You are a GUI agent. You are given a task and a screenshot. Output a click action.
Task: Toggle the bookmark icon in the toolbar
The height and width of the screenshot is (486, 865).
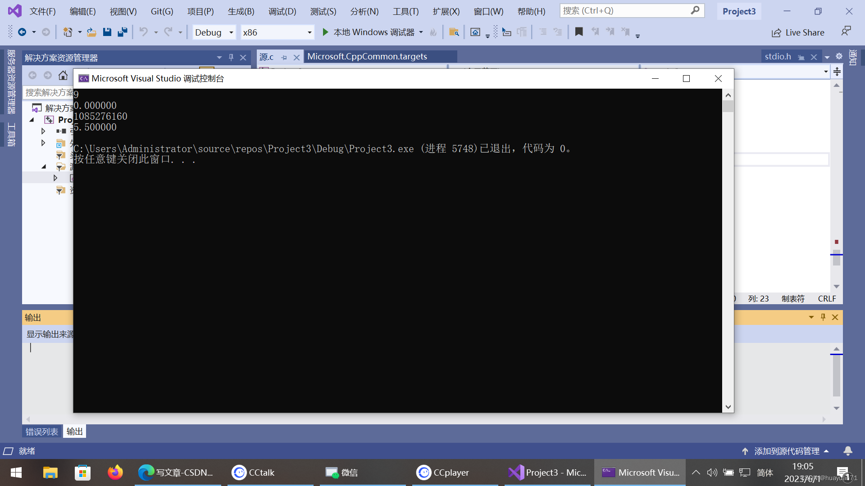click(579, 32)
